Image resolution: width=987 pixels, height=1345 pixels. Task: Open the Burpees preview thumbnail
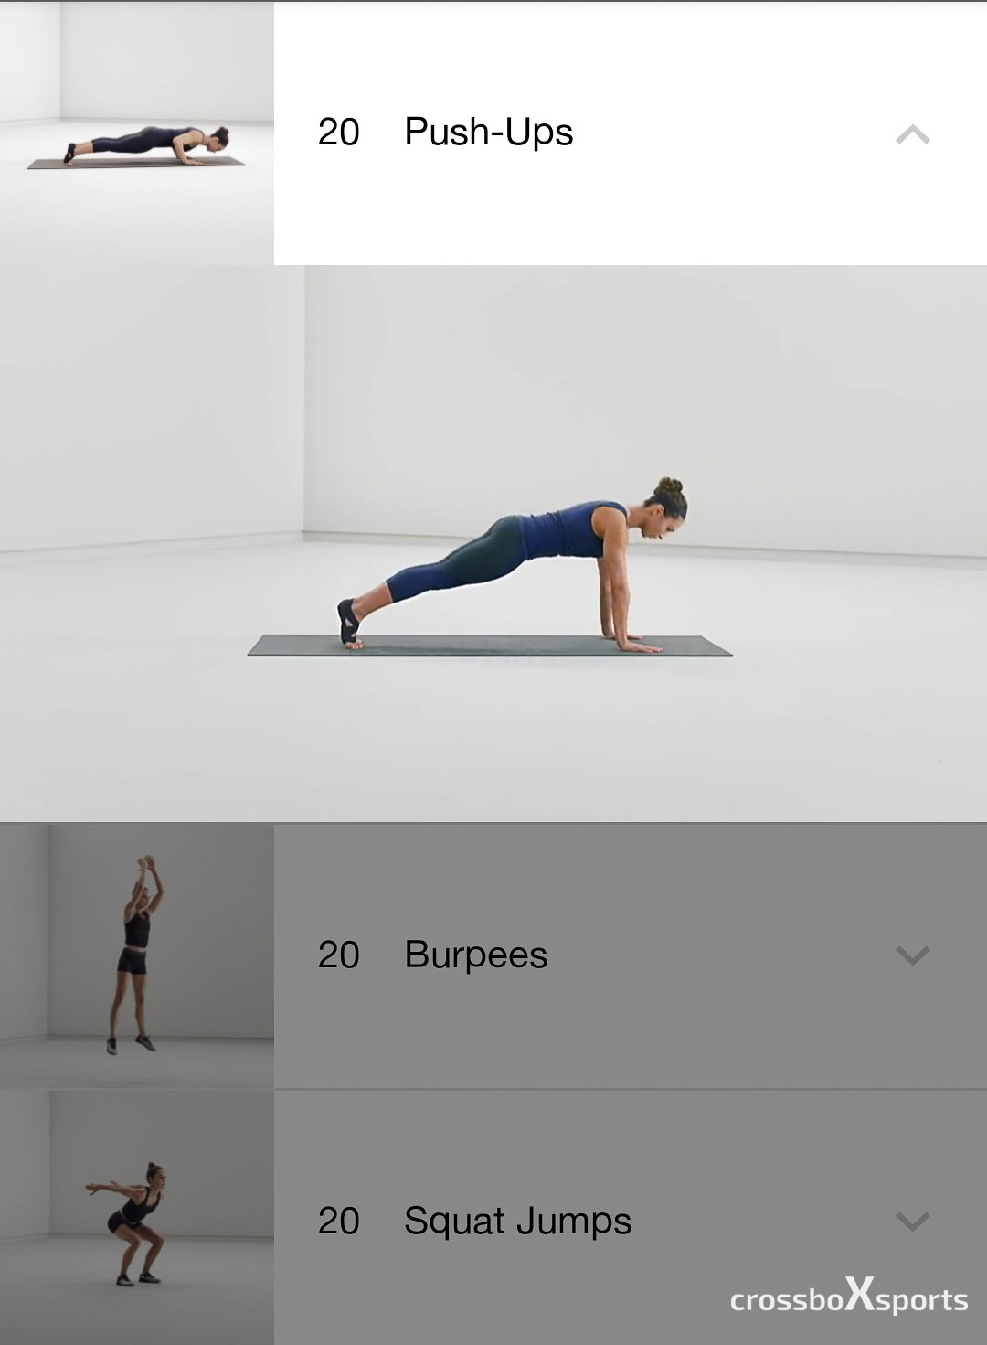pyautogui.click(x=137, y=955)
